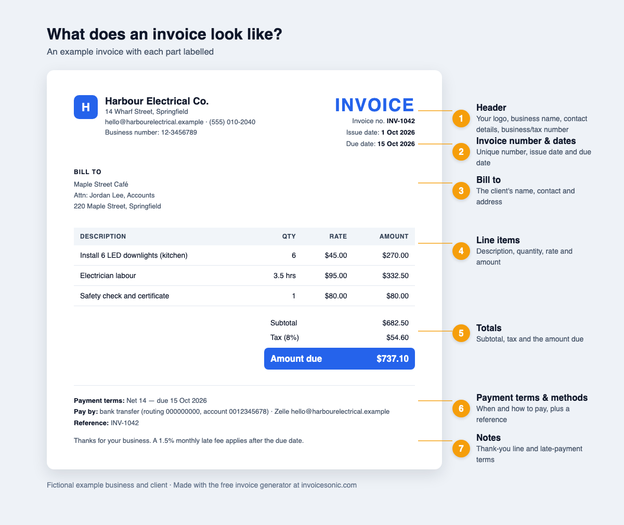Click the AMOUNT column header
Screen dimensions: 624x525
[x=394, y=237]
